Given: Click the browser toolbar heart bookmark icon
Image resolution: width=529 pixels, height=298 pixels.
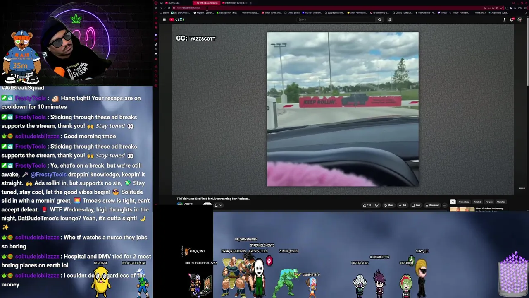Looking at the screenshot, I should [x=501, y=8].
